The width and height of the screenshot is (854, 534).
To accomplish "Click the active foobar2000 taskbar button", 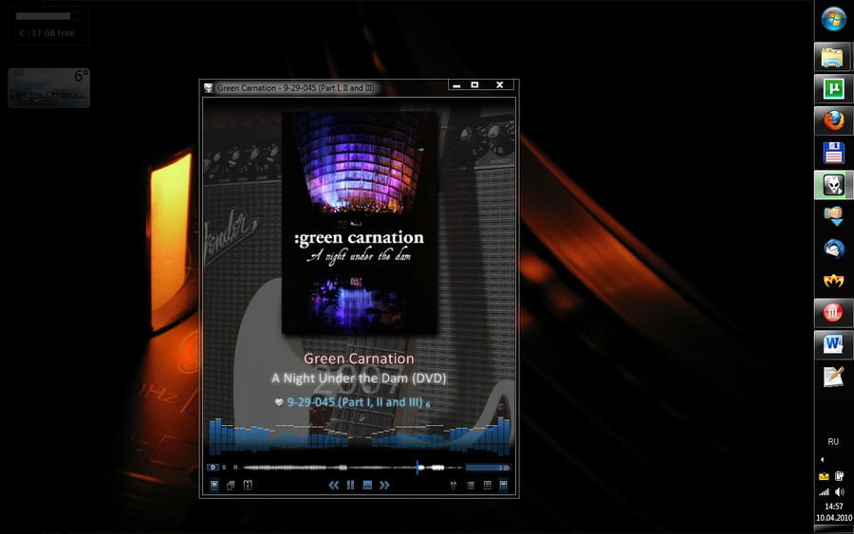I will [833, 185].
